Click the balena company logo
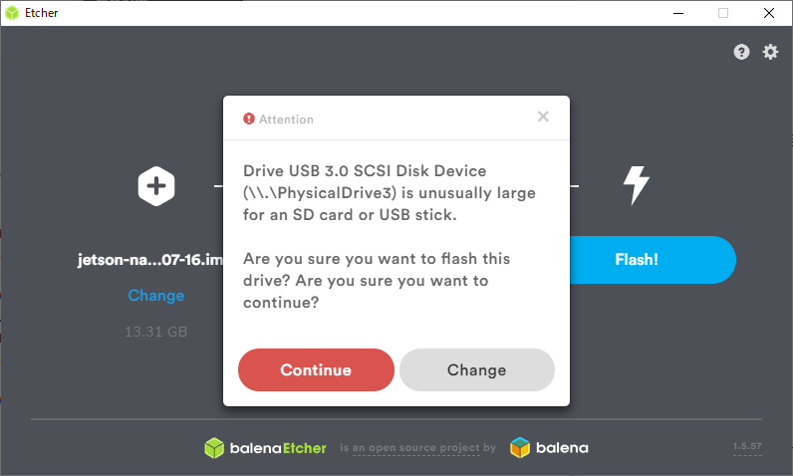This screenshot has height=476, width=793. point(549,448)
